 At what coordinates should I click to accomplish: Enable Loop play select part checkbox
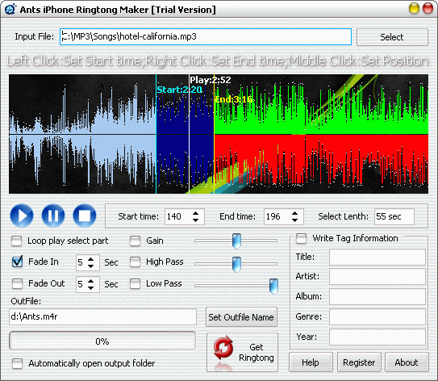pyautogui.click(x=16, y=241)
